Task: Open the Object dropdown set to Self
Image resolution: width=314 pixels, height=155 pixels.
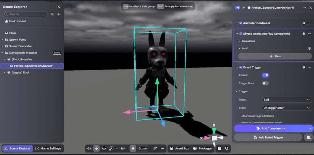Action: pyautogui.click(x=287, y=100)
